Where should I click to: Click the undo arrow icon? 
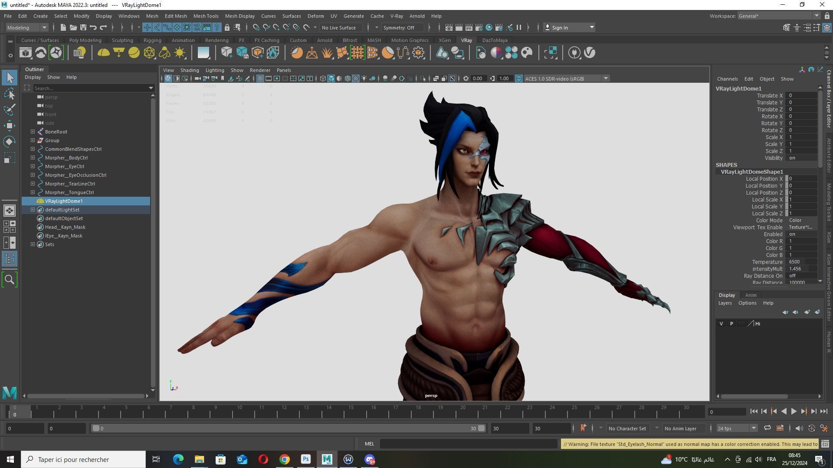(93, 27)
